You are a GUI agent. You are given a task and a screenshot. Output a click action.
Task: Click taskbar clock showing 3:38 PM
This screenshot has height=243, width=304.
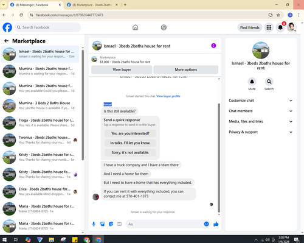coord(284,239)
